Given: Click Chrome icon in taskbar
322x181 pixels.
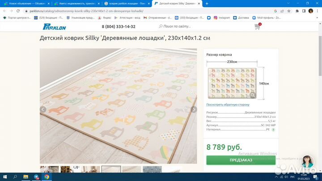Looking at the screenshot, I should click(47, 177).
